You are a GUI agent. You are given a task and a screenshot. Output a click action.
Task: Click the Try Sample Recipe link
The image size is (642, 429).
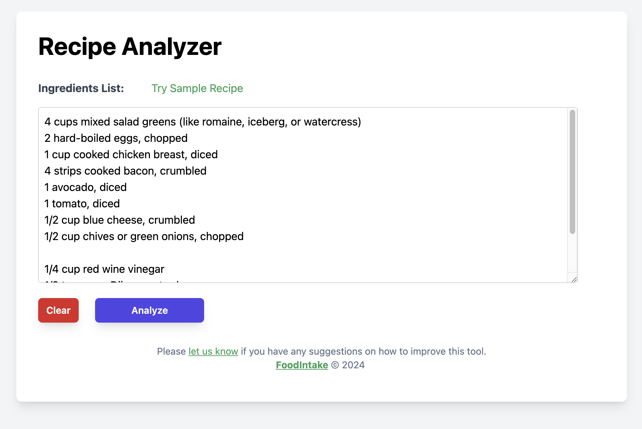(x=197, y=88)
